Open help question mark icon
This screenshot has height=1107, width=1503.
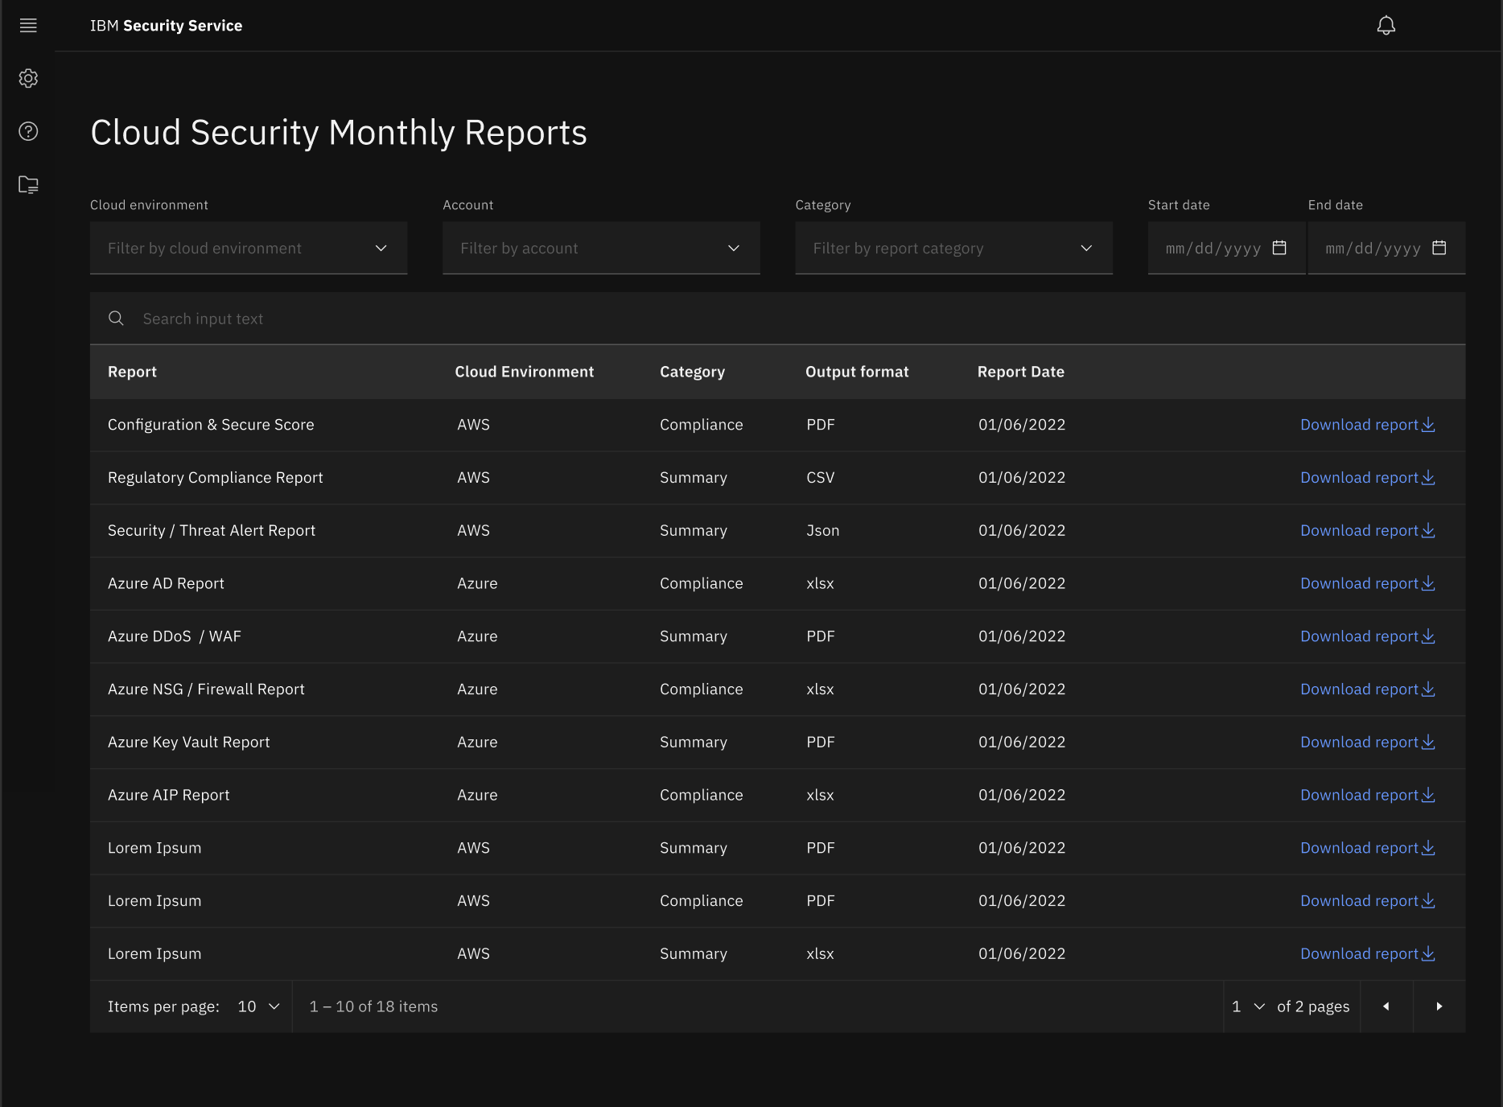(28, 131)
